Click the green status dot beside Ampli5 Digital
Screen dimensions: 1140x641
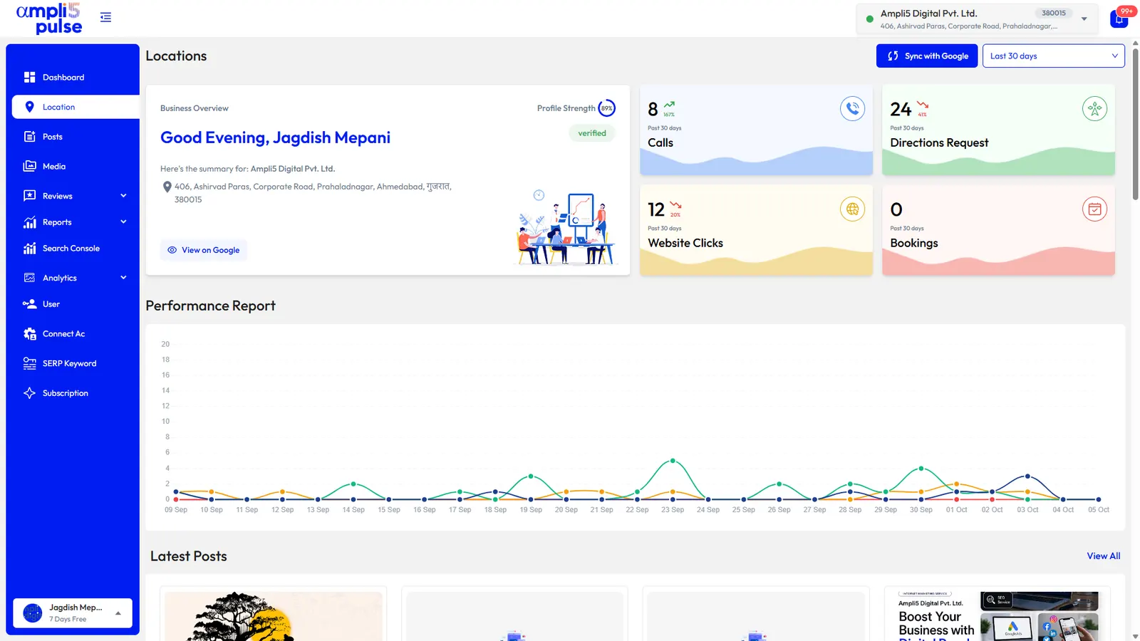pyautogui.click(x=869, y=19)
